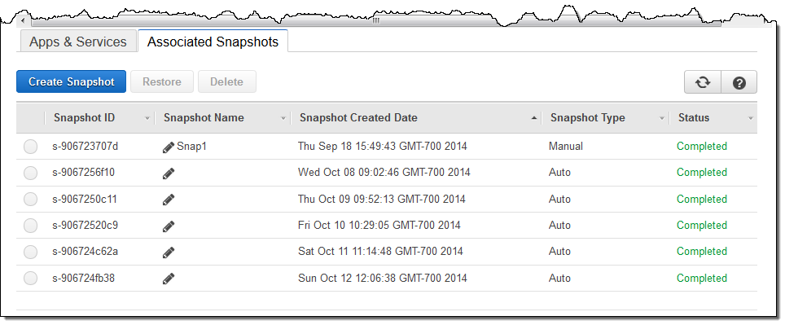Open Snapshot Name column dropdown arrow
Screen dimensions: 785x325
[x=283, y=119]
